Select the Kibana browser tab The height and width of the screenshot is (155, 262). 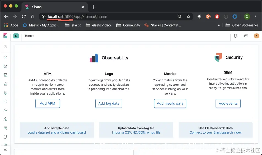point(55,7)
